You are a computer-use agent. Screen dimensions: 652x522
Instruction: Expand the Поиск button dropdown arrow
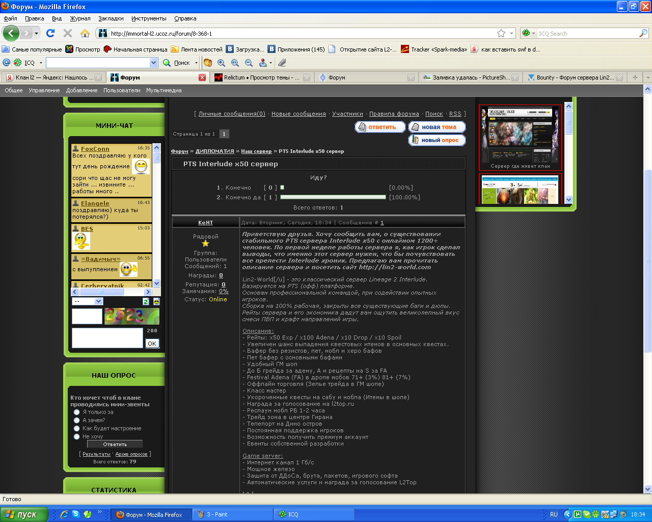(196, 63)
